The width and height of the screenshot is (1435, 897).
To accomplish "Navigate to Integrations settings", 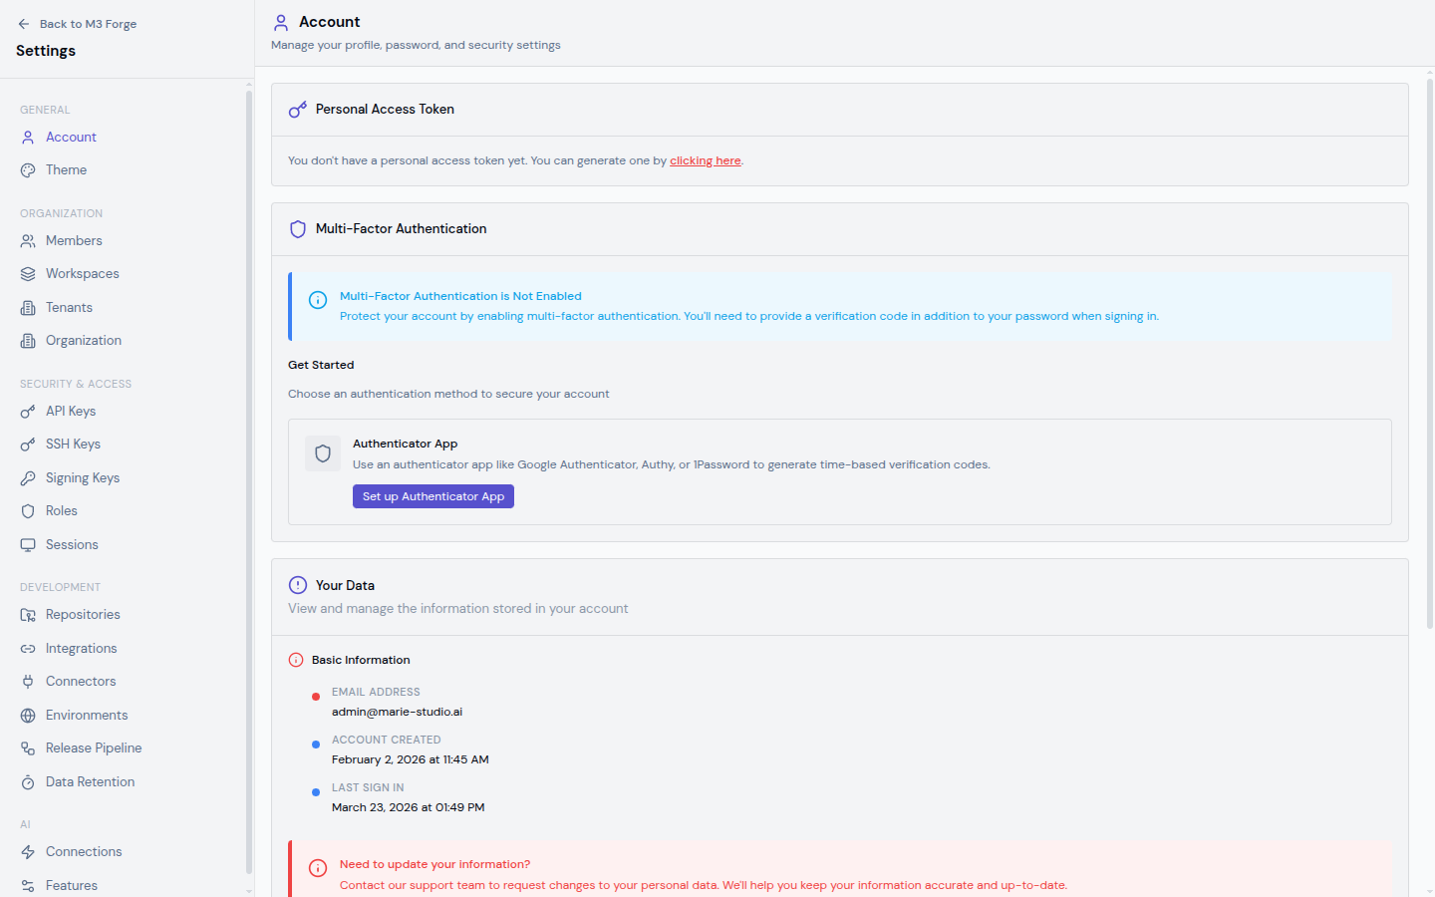I will [81, 649].
